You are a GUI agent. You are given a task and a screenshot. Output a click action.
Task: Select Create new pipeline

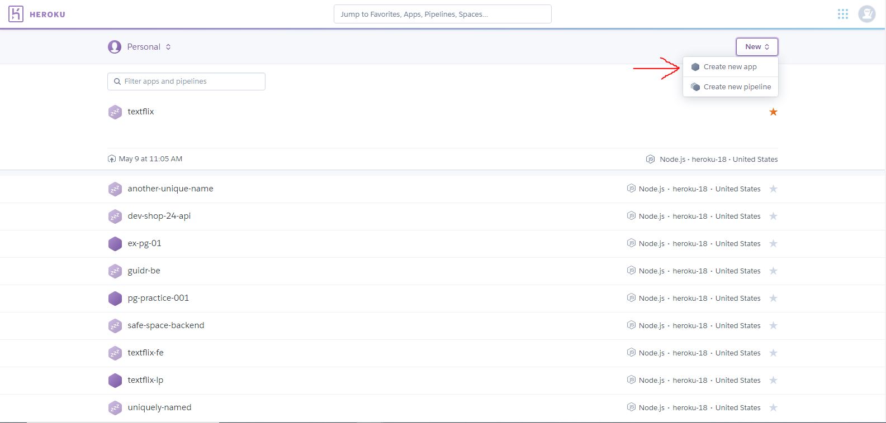click(731, 87)
